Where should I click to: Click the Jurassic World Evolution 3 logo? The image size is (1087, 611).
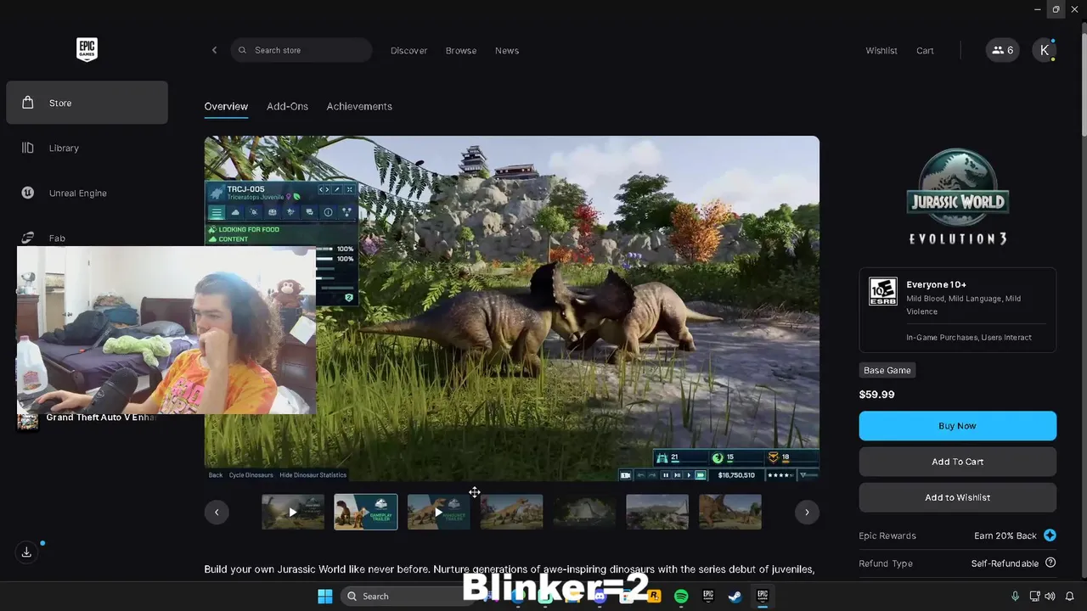957,197
